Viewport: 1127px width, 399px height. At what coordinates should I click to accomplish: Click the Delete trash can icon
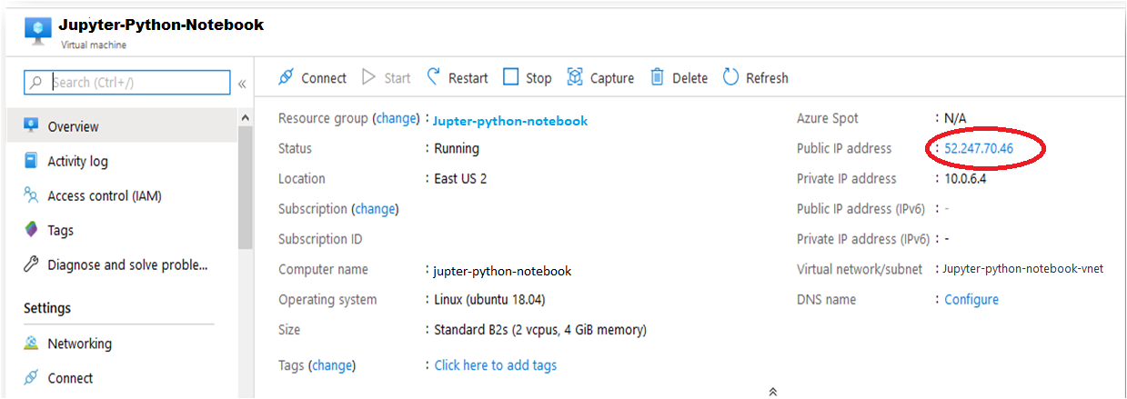pyautogui.click(x=657, y=77)
